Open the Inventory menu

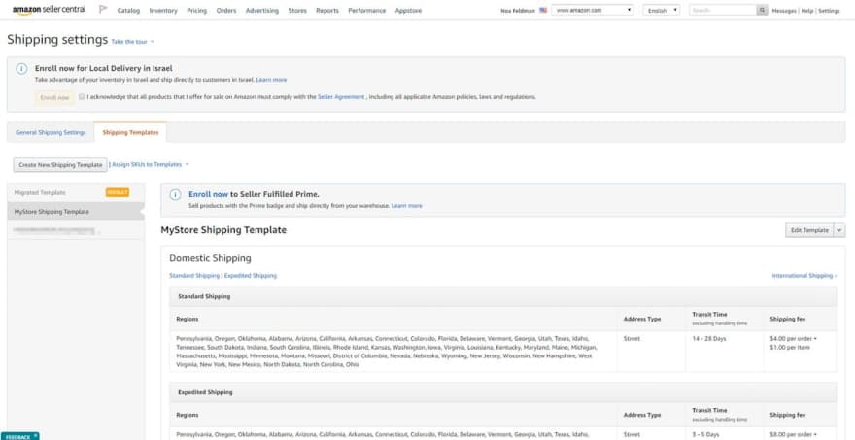163,10
